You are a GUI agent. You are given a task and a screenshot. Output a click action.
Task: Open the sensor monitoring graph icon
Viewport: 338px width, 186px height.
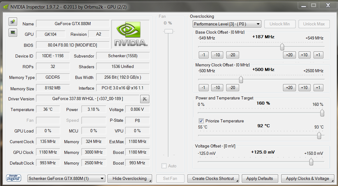pyautogui.click(x=13, y=32)
